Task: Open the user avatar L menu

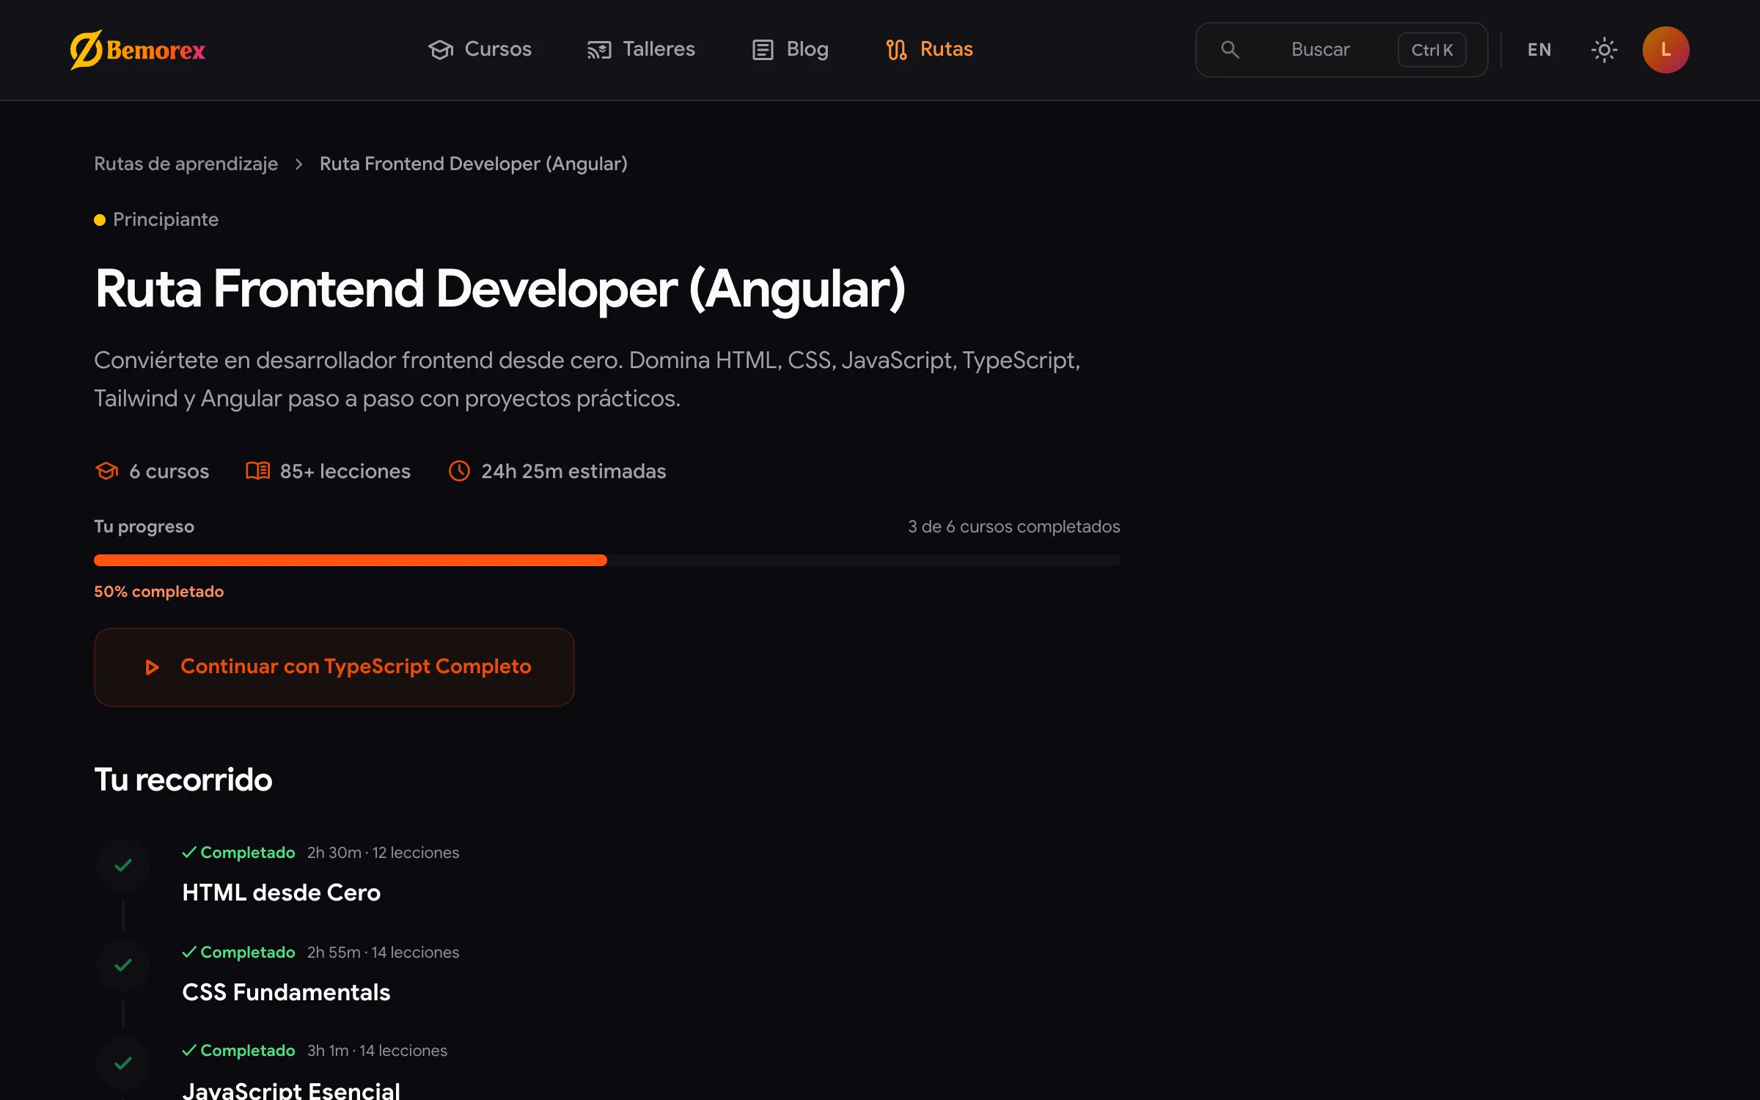Action: click(x=1665, y=50)
